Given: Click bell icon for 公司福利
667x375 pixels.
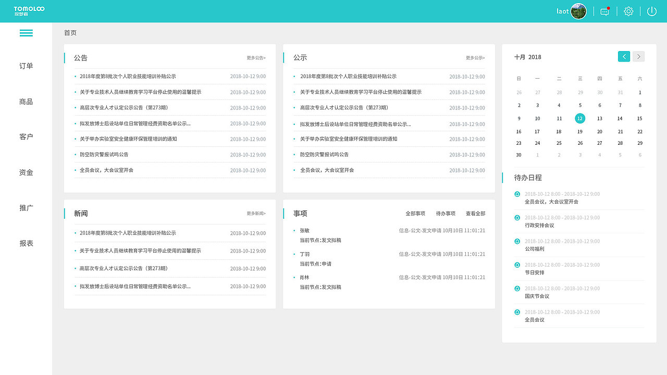Looking at the screenshot, I should (x=517, y=241).
